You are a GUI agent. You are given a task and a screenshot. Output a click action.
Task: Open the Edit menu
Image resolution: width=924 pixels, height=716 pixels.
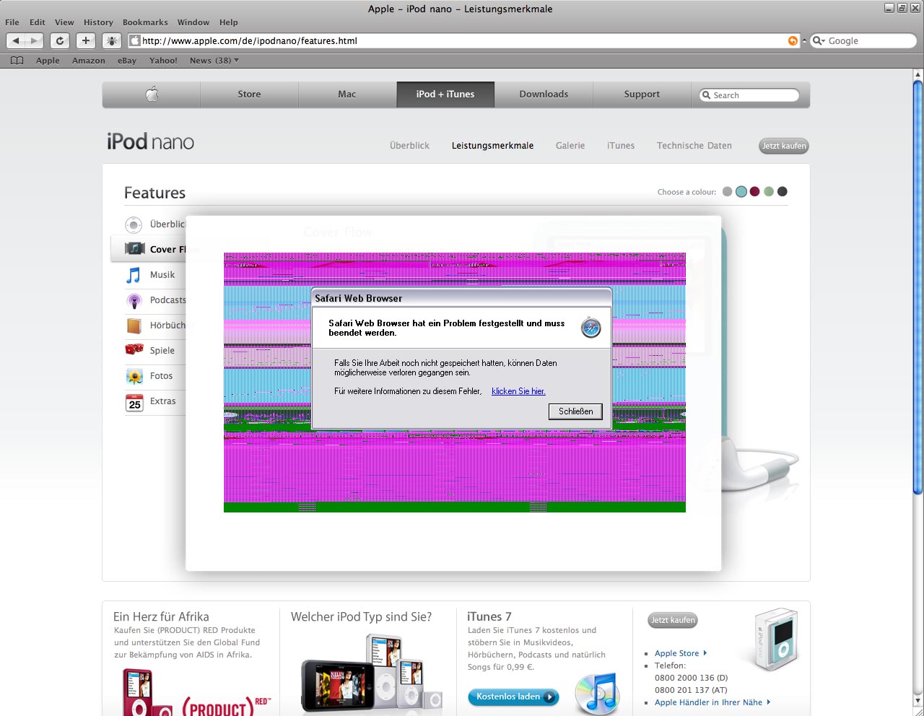(x=38, y=22)
